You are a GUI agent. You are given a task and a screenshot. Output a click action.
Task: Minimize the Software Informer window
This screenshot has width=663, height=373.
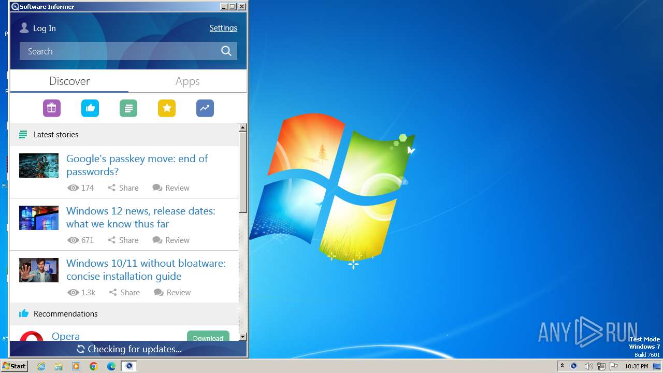pos(224,7)
